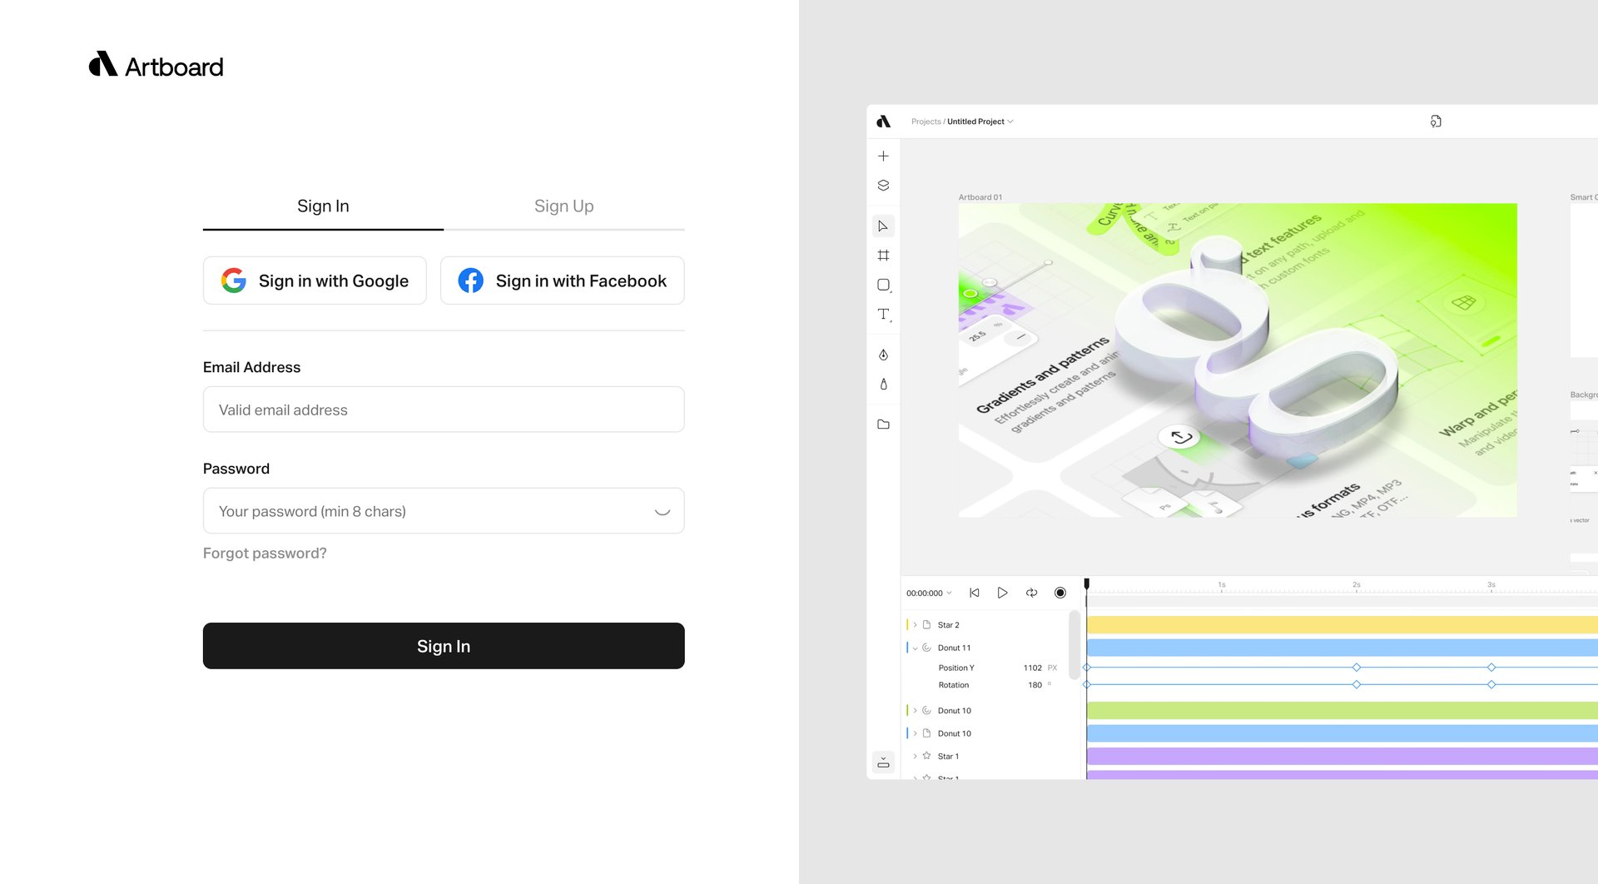Collapse the Donut 11 layer
1598x884 pixels.
[x=915, y=648]
